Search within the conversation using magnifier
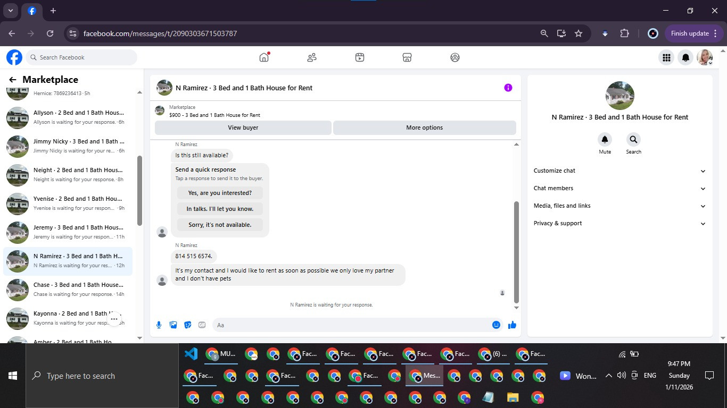 pos(633,140)
